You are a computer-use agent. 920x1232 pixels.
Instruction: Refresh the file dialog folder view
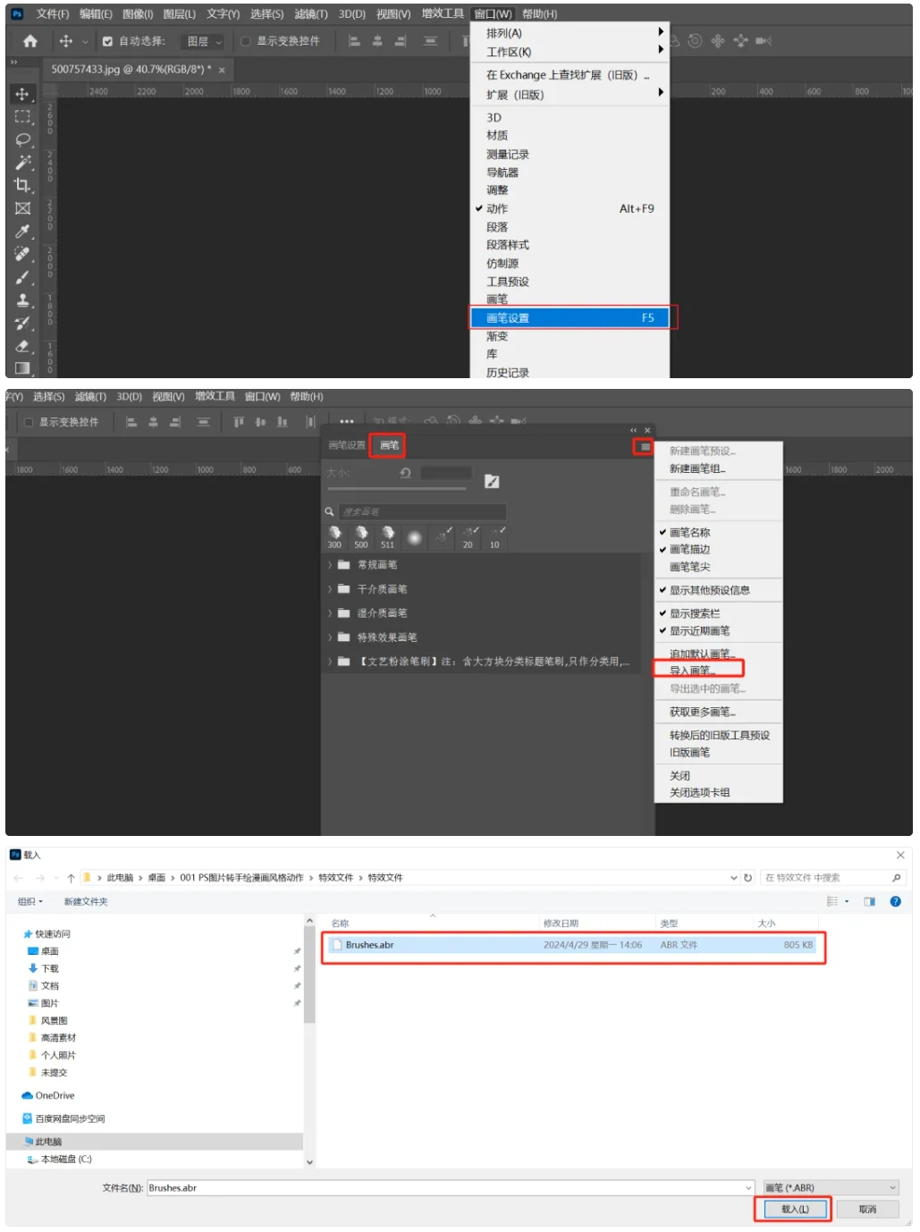[x=748, y=878]
